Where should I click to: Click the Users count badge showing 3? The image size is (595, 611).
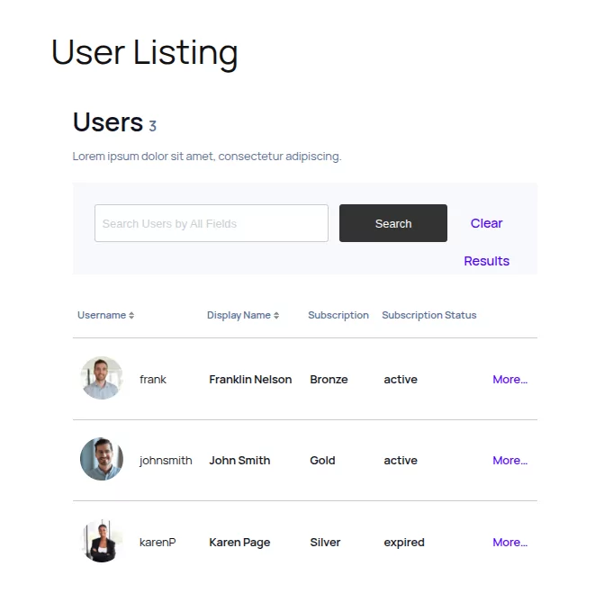click(153, 126)
